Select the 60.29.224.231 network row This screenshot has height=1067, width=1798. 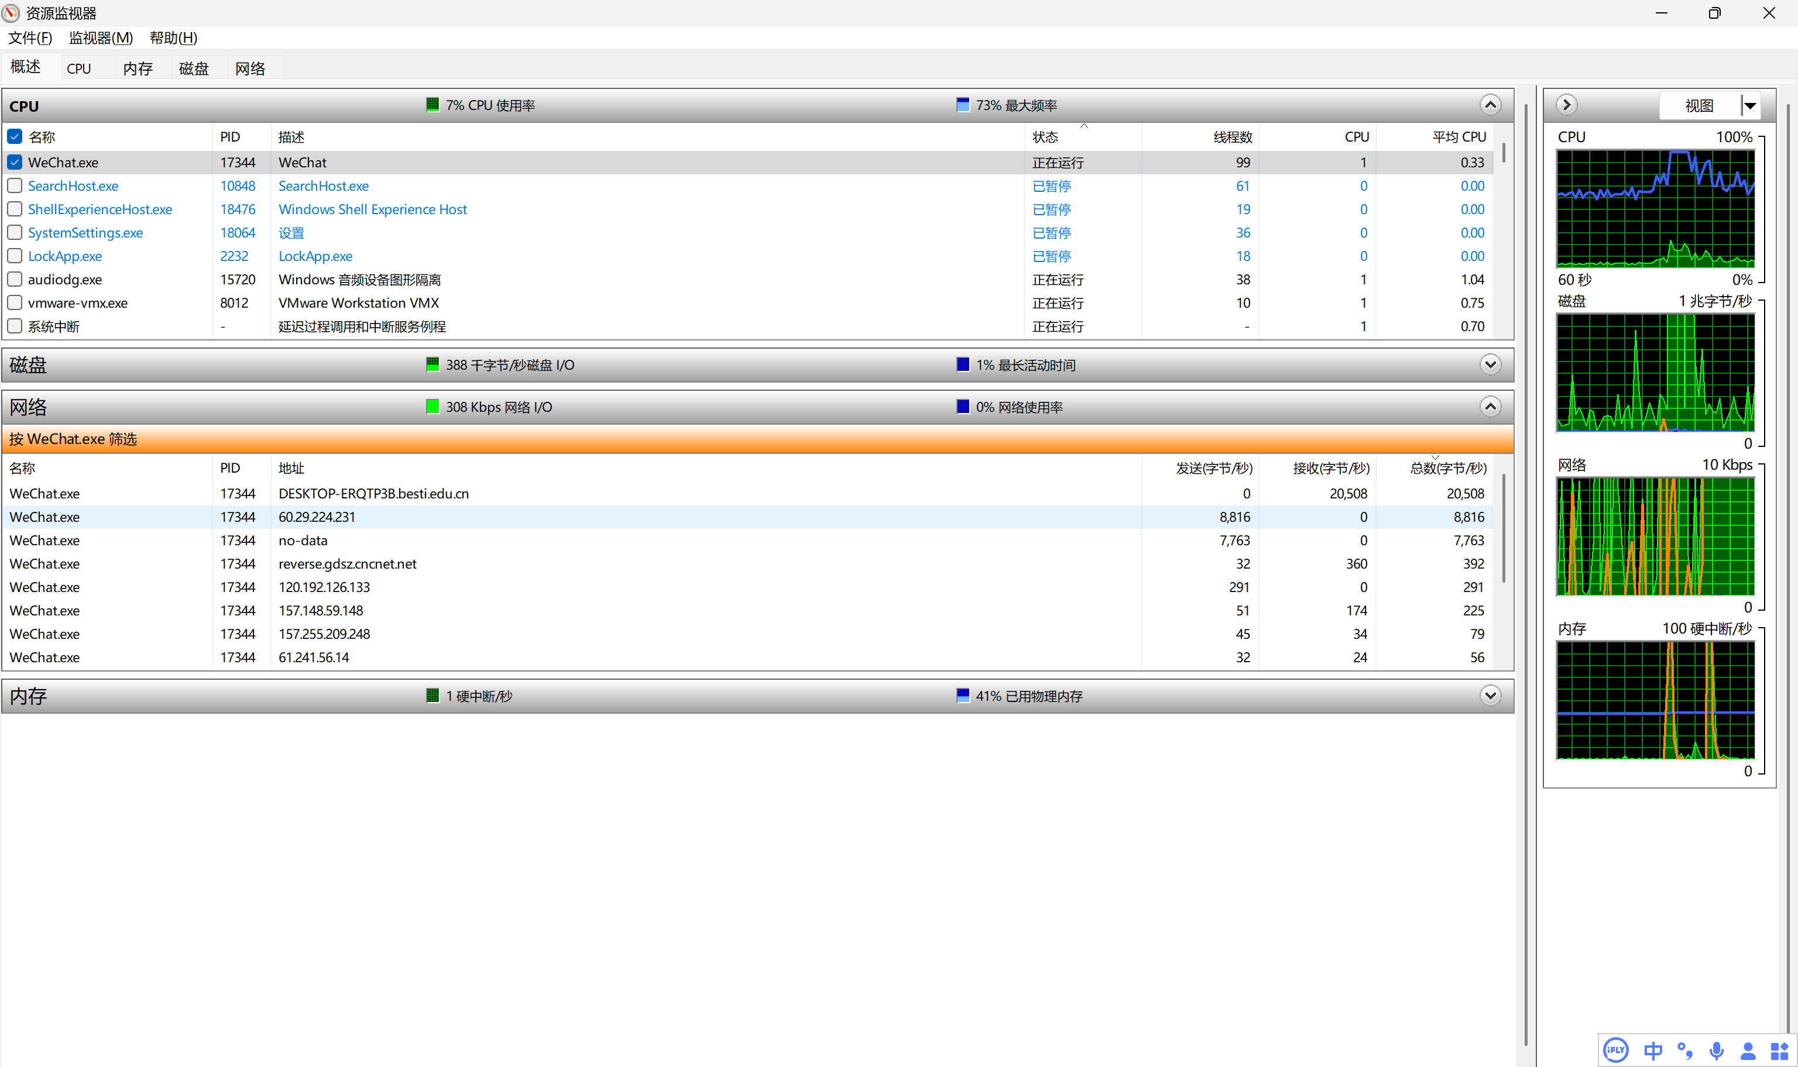pos(317,517)
